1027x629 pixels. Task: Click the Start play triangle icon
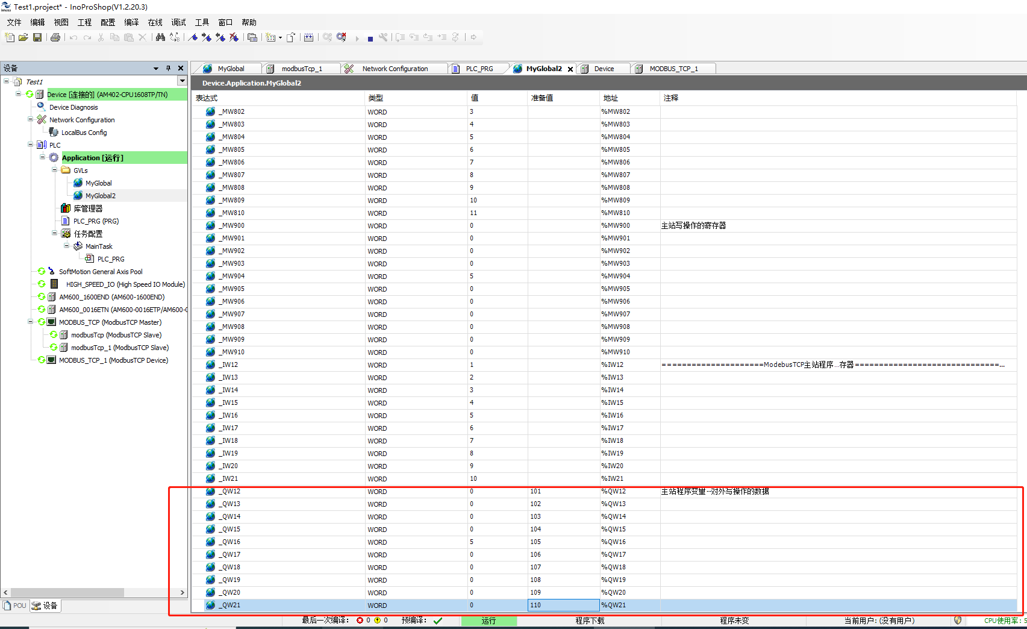tap(357, 38)
